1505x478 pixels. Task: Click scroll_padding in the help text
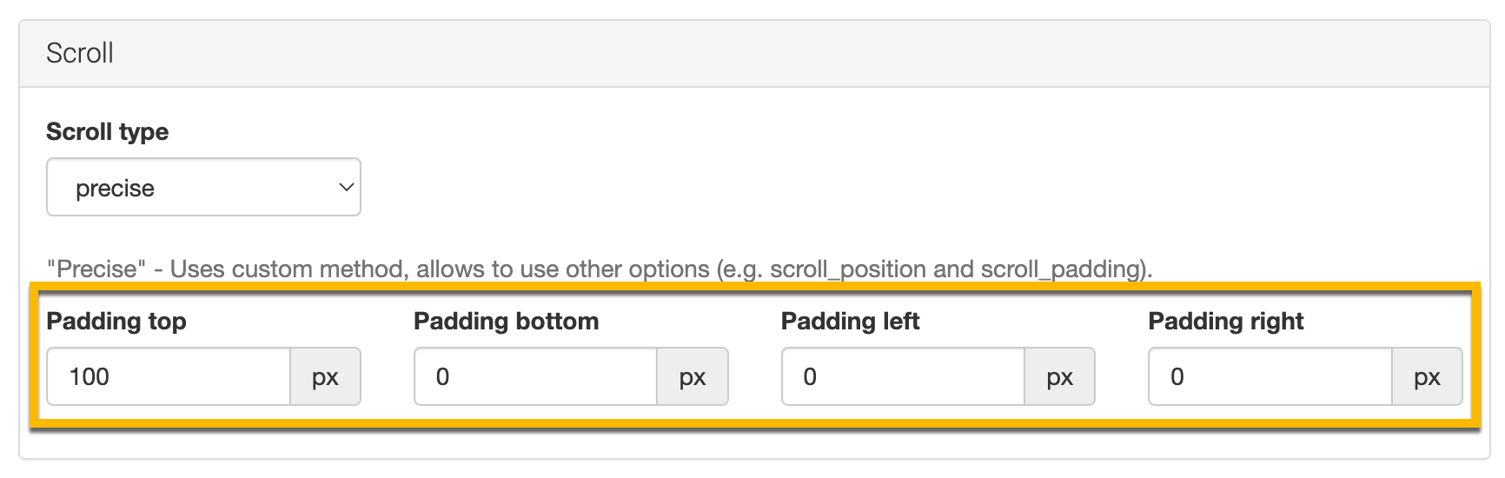tap(1058, 269)
